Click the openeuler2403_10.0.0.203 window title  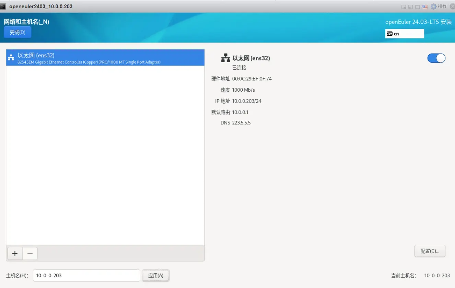pos(41,6)
